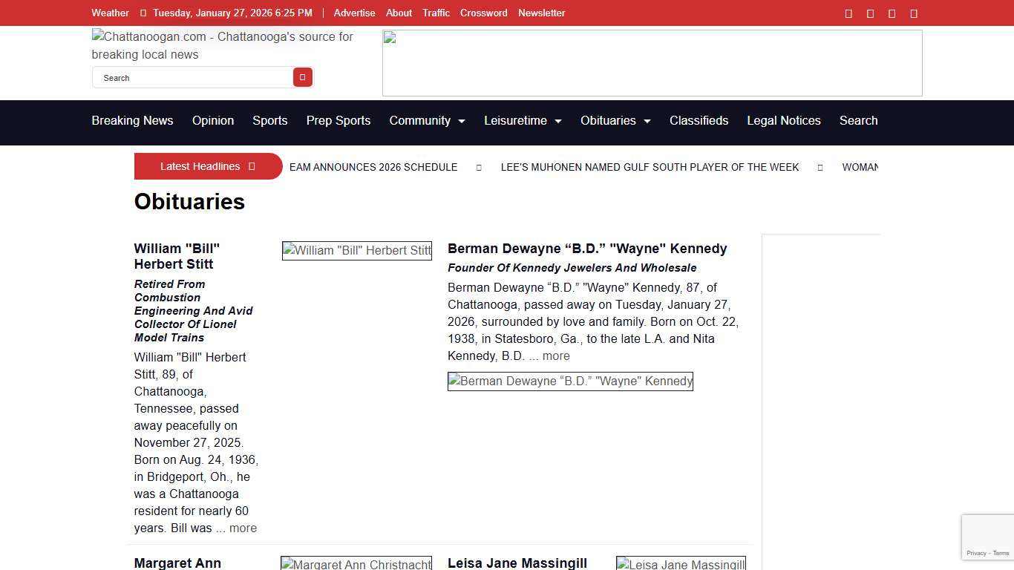
Task: Click the icon inside the Latest Headlines button
Action: pos(252,166)
